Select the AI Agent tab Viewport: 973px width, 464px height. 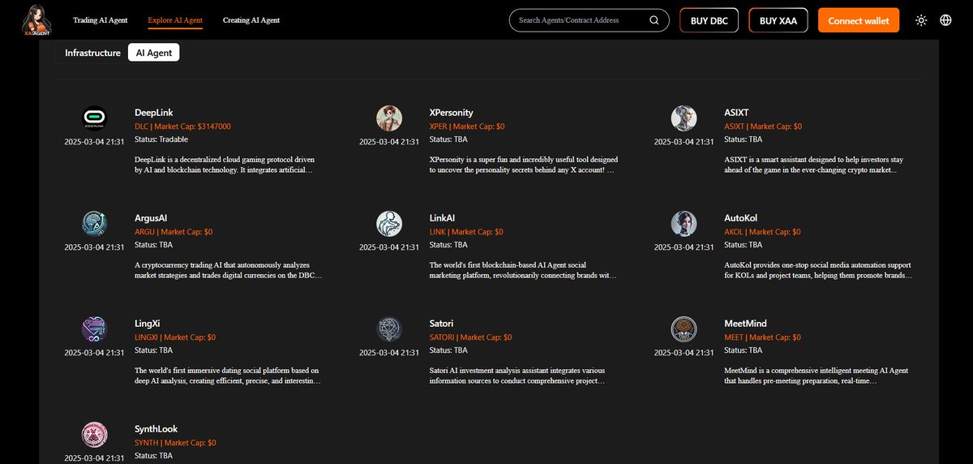coord(154,53)
